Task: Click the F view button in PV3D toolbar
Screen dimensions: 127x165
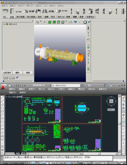Action: click(45, 22)
